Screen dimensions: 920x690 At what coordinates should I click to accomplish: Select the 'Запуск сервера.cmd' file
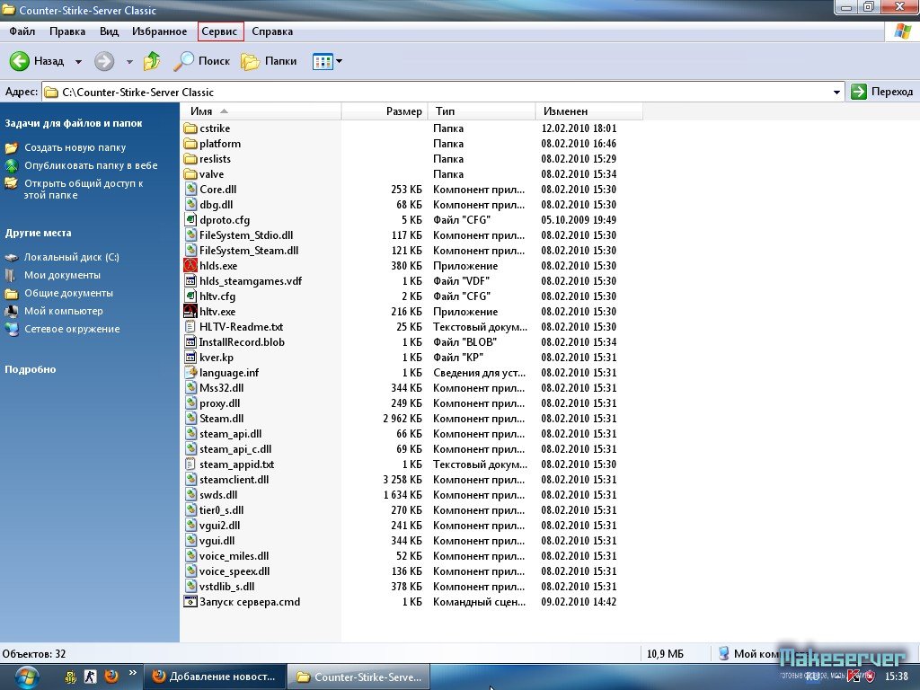coord(249,602)
